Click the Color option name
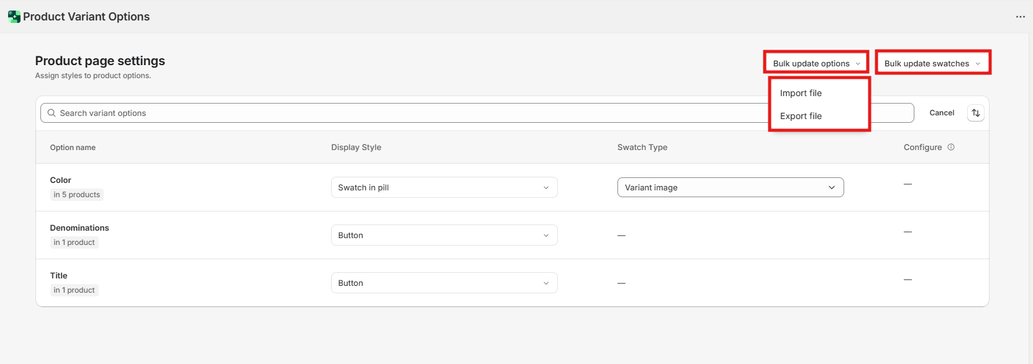 [60, 180]
